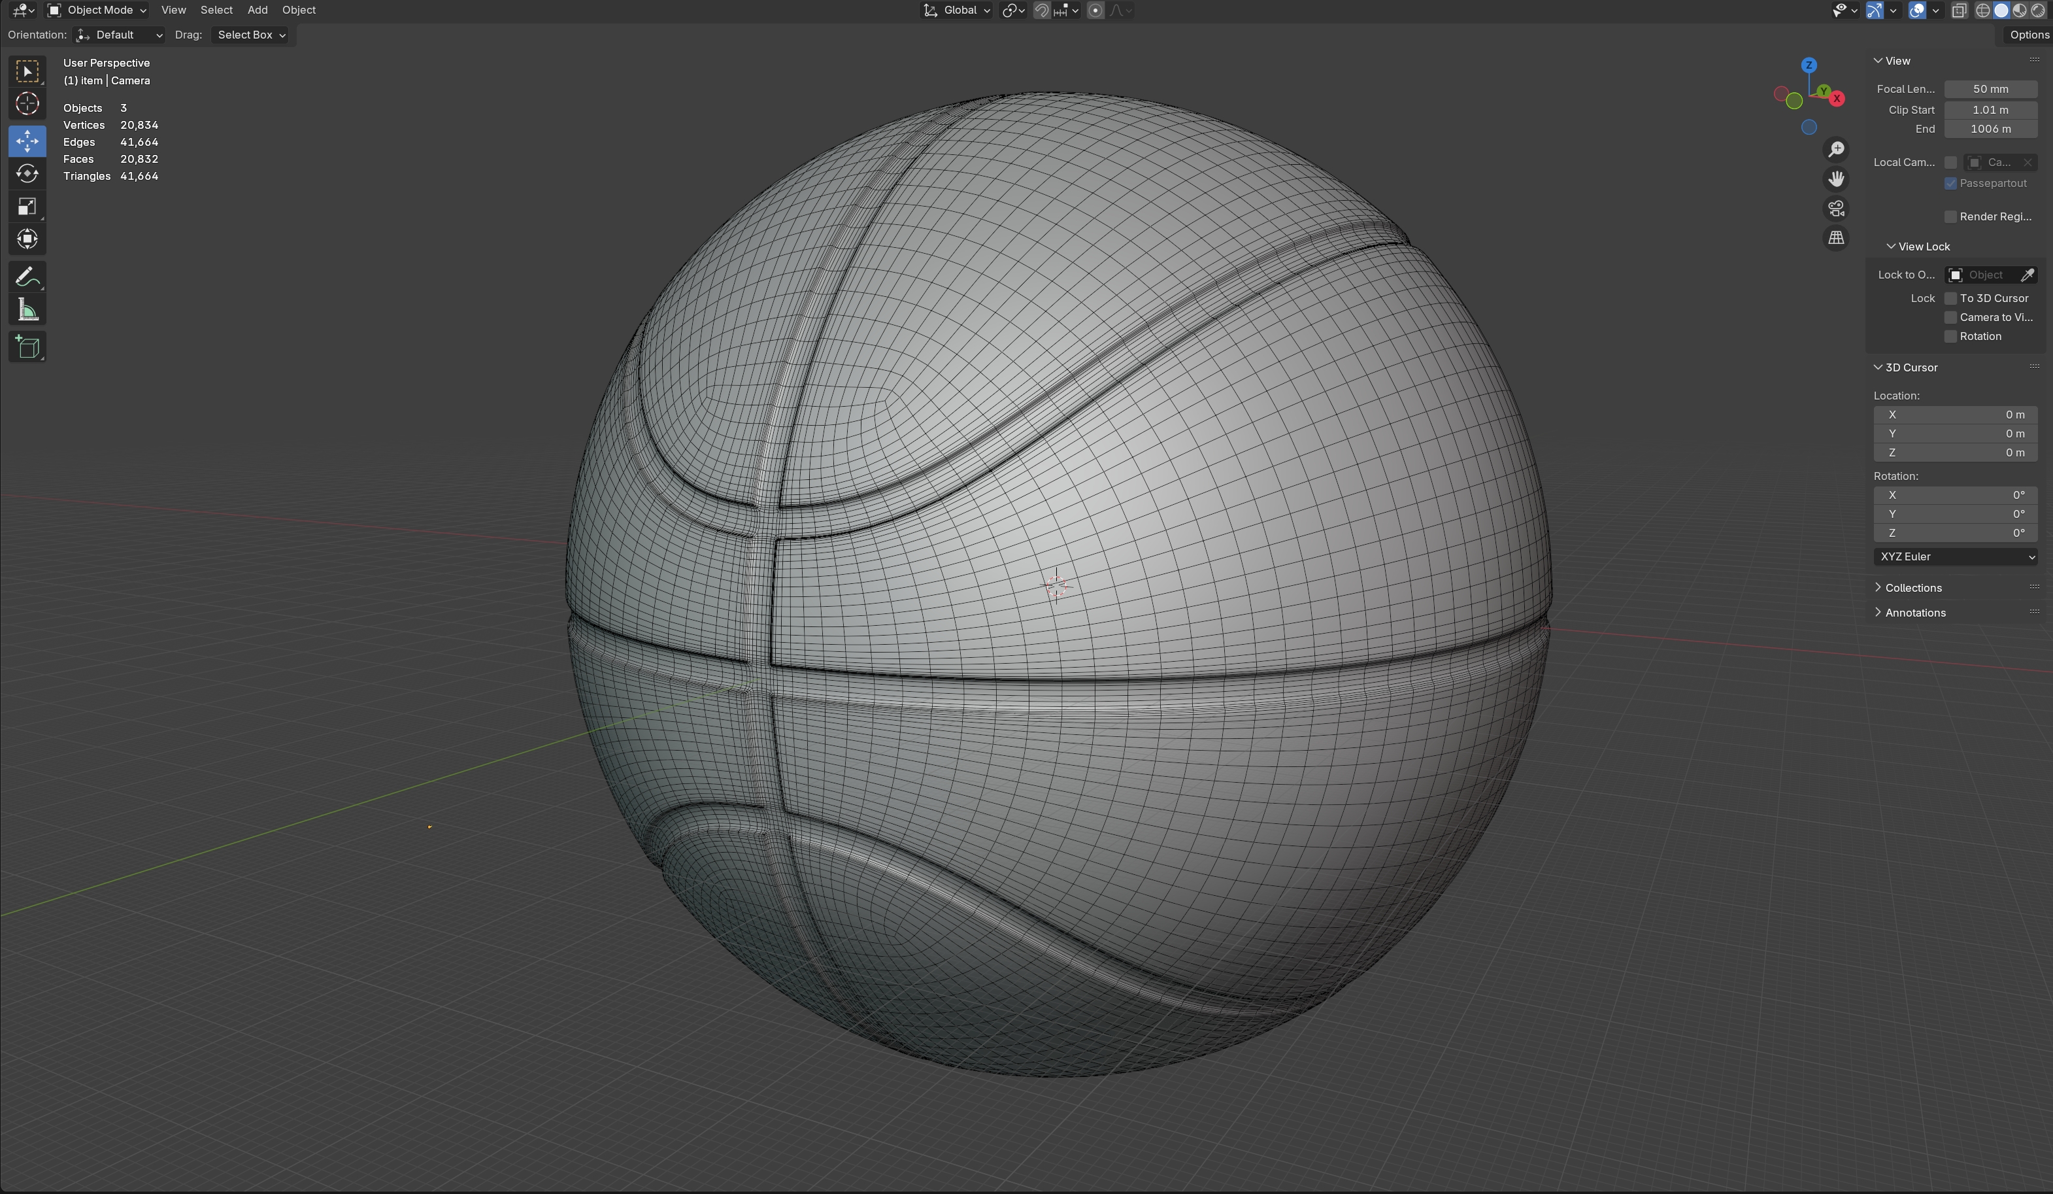Enable Lock To 3D Cursor checkbox
The image size is (2053, 1194).
(1950, 298)
